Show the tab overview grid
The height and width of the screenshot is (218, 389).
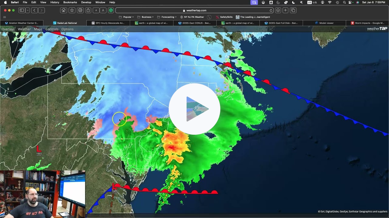(293, 10)
